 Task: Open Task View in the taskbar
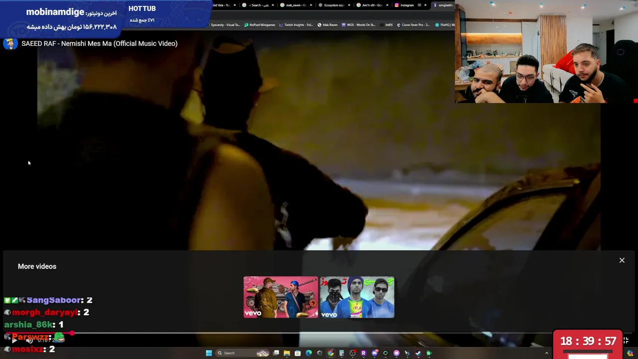[276, 353]
